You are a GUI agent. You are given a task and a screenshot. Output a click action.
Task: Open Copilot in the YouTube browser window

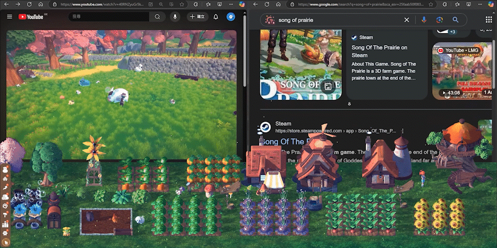tap(242, 5)
